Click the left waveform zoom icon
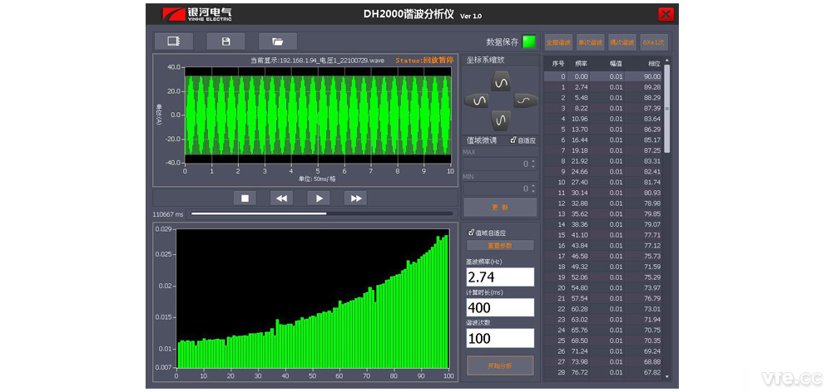Screen dimensions: 832x392 478,100
